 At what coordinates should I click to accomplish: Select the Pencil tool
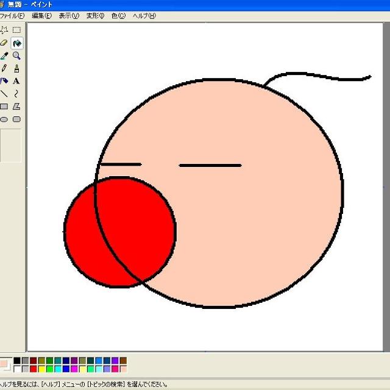tap(4, 68)
